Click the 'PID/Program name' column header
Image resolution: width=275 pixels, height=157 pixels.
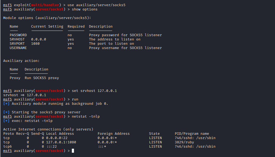tap(192, 134)
